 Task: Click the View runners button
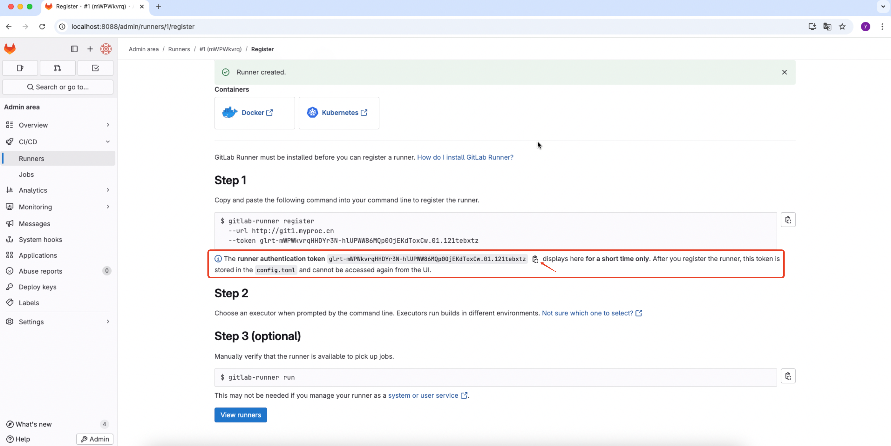click(240, 415)
